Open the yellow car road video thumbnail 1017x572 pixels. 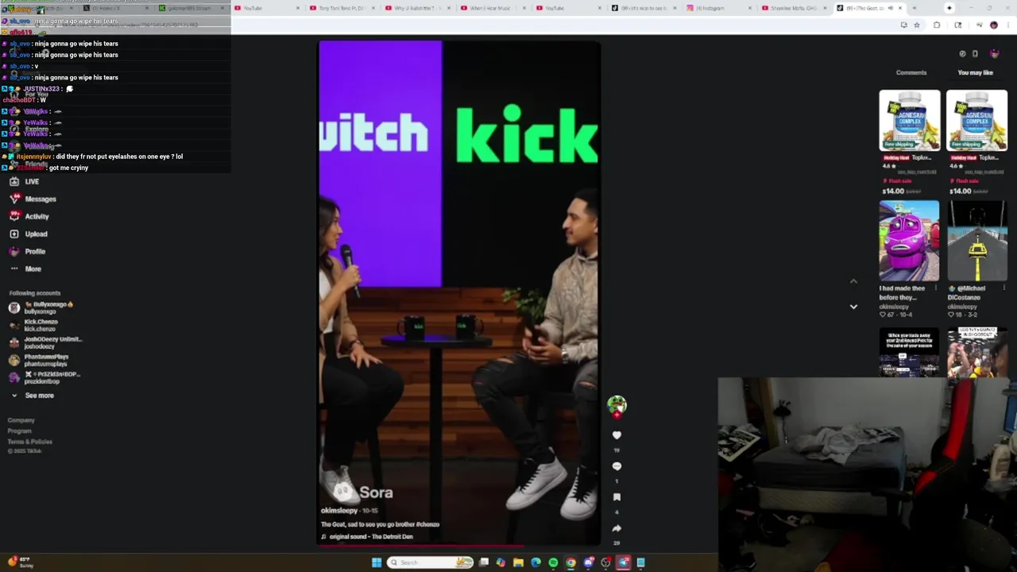976,241
